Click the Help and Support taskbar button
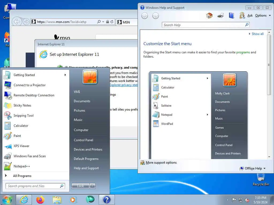 tap(107, 200)
